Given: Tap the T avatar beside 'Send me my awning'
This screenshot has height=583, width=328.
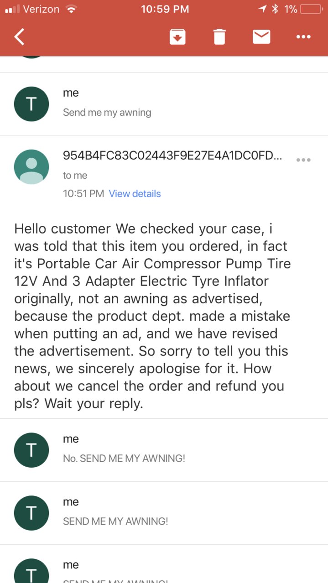Looking at the screenshot, I should (31, 104).
